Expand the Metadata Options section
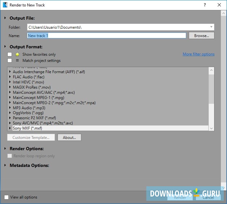227x204 pixels. (5, 165)
